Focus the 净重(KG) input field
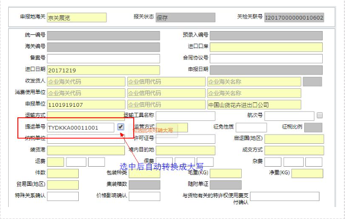The height and width of the screenshot is (219, 345). tap(307, 173)
